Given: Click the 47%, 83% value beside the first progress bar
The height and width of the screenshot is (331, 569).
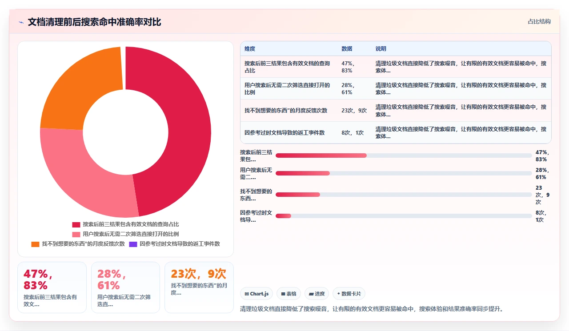Looking at the screenshot, I should click(x=542, y=156).
